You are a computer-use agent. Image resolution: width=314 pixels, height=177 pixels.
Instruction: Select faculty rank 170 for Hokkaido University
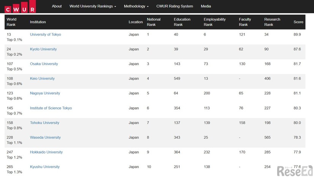[x=242, y=152]
